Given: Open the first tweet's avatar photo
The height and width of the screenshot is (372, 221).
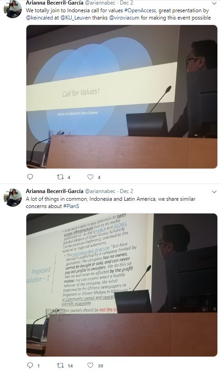Looking at the screenshot, I should 13,9.
